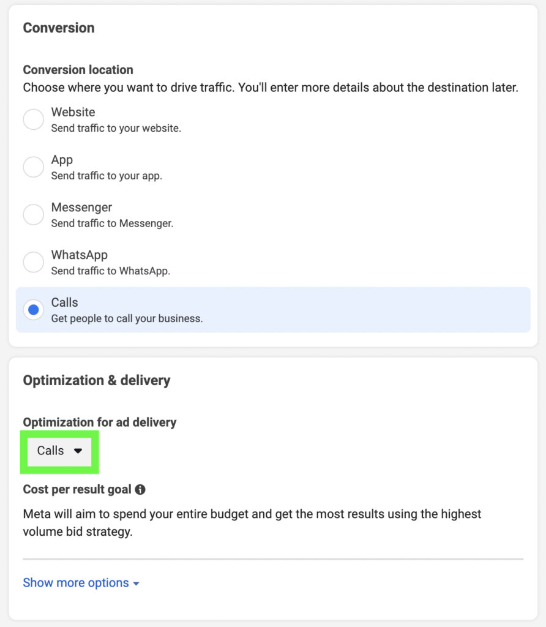Click the Conversion section heading
The height and width of the screenshot is (627, 546).
(x=58, y=28)
